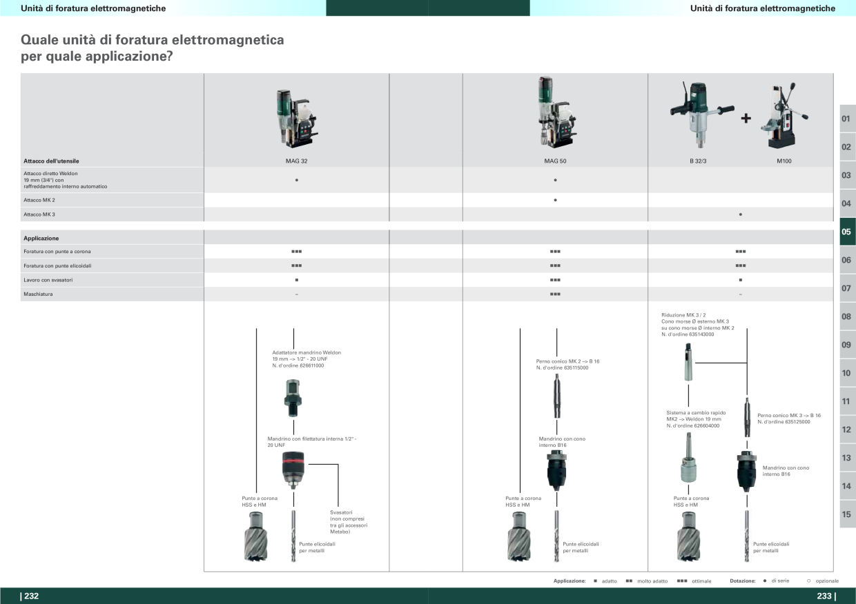Open the active chapter tab 05

(847, 232)
